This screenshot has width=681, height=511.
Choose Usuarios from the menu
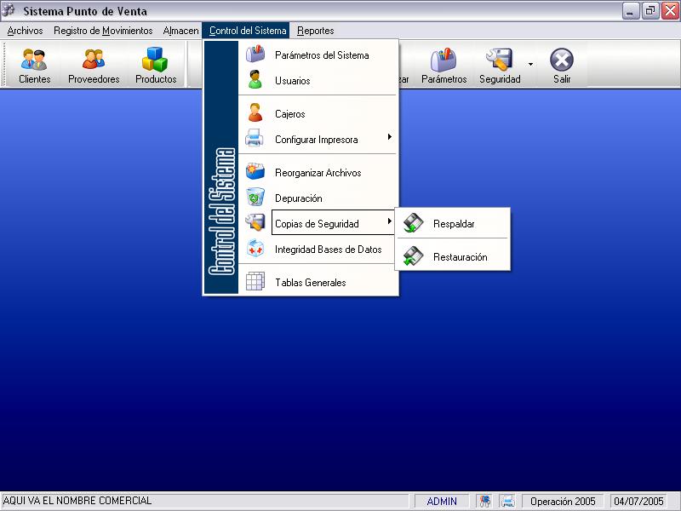[x=292, y=81]
